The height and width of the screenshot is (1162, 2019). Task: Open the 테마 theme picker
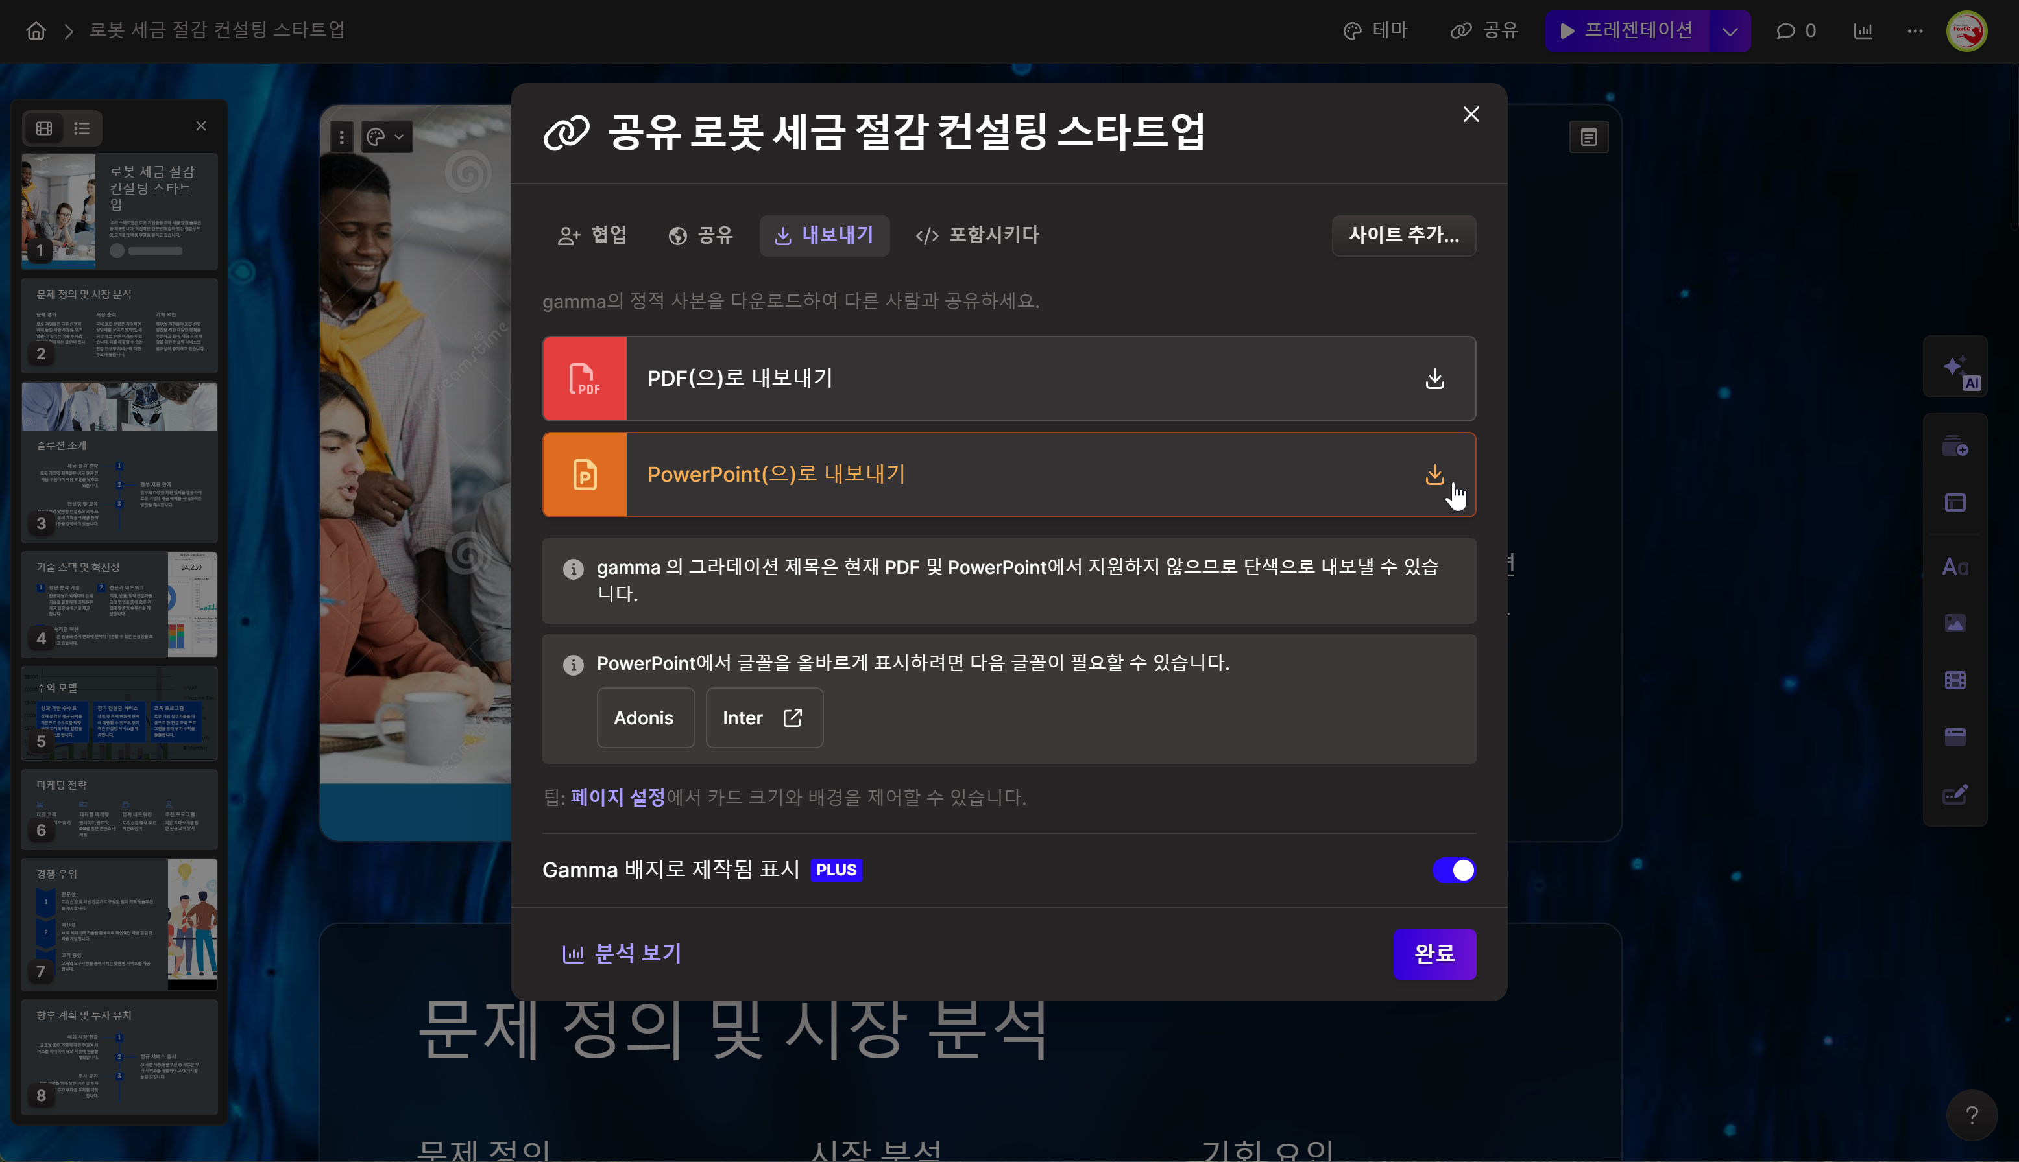1375,30
